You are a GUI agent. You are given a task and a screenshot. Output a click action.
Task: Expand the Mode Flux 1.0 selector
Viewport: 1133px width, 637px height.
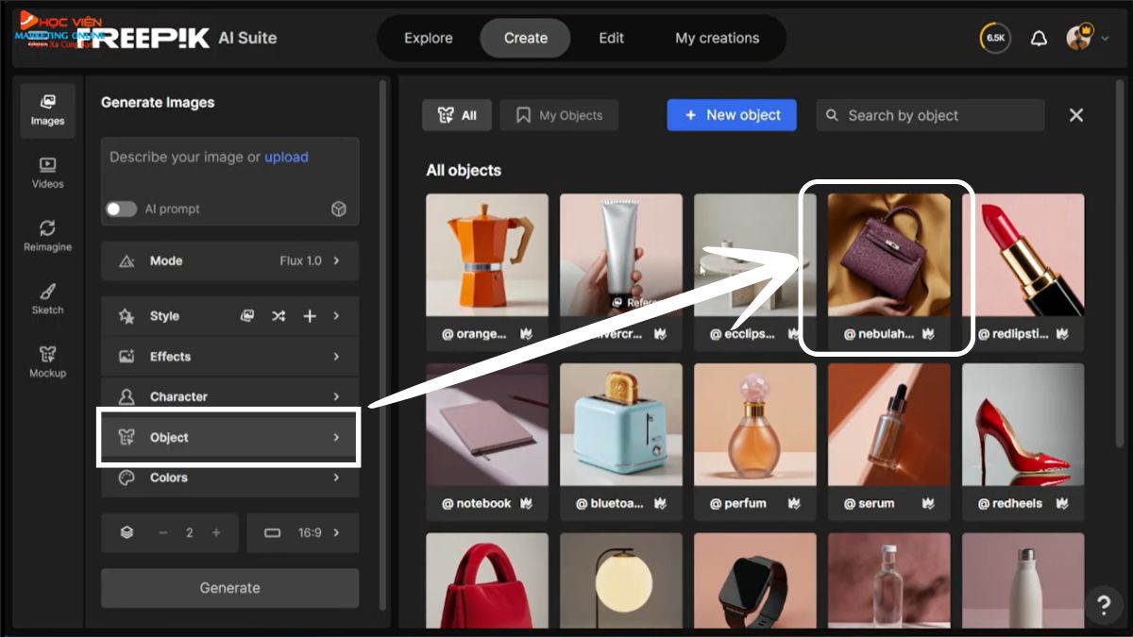pos(229,261)
